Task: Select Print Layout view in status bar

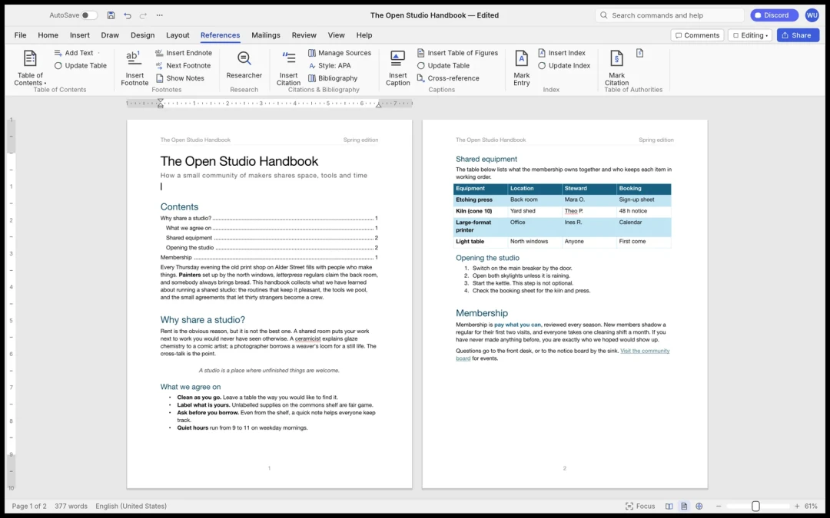Action: point(684,506)
